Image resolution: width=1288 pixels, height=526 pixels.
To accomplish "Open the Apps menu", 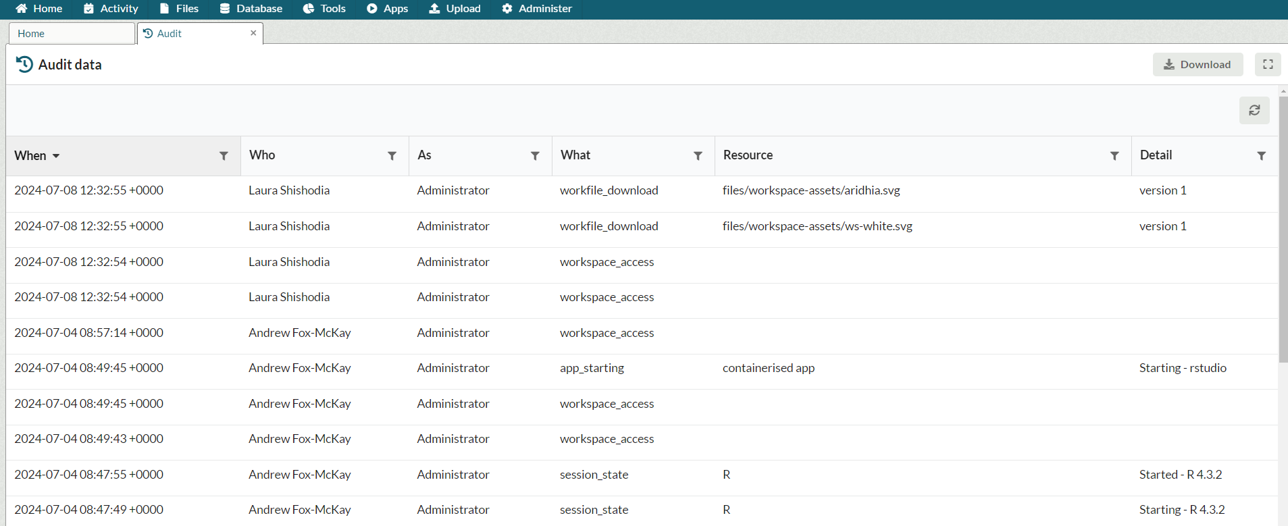I will click(x=387, y=9).
